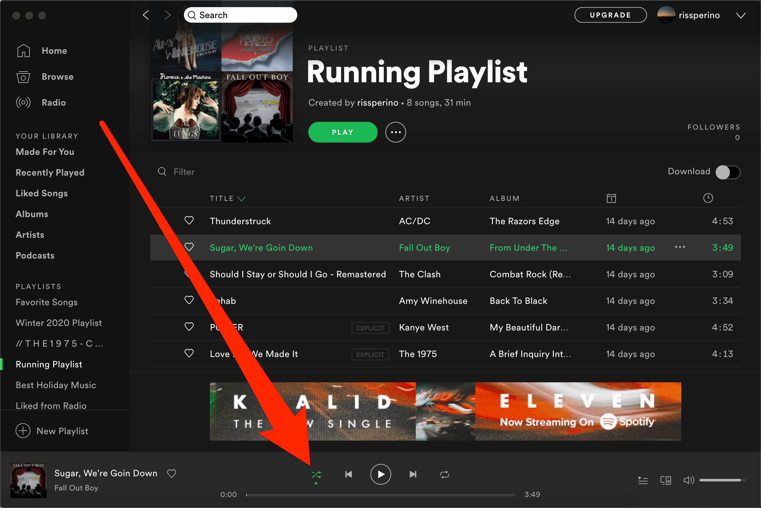Open Liked Songs in Your Library

pyautogui.click(x=42, y=193)
